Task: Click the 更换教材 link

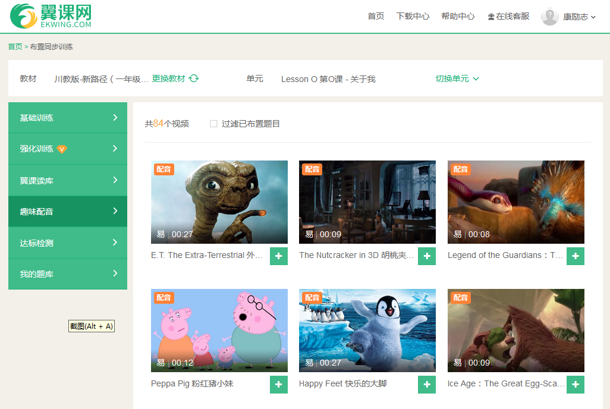Action: pos(168,78)
